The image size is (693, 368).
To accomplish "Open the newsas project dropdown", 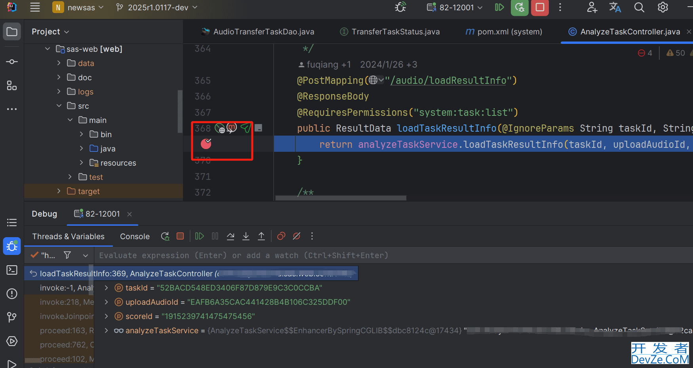I will [78, 8].
